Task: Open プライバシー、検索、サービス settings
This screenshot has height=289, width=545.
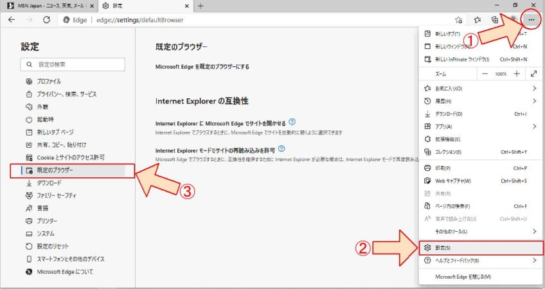Action: click(66, 94)
